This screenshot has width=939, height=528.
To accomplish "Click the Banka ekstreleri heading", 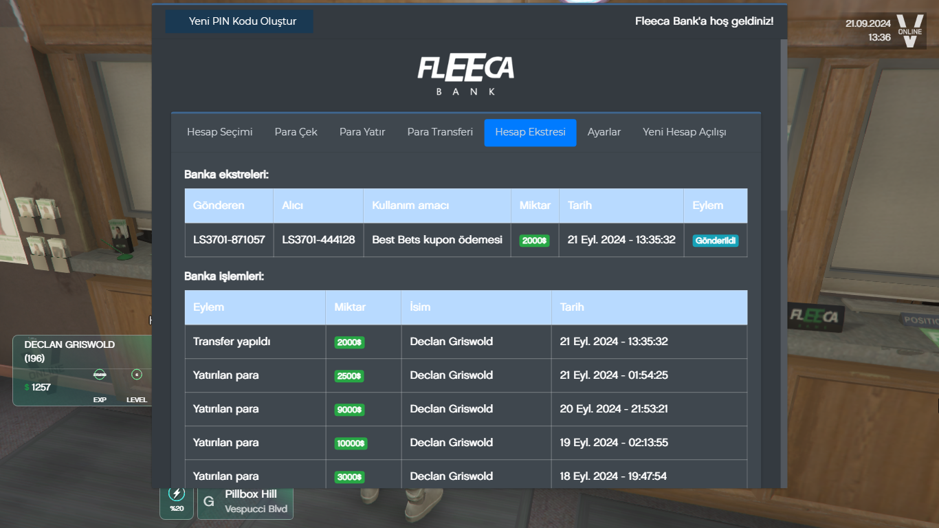I will 226,175.
